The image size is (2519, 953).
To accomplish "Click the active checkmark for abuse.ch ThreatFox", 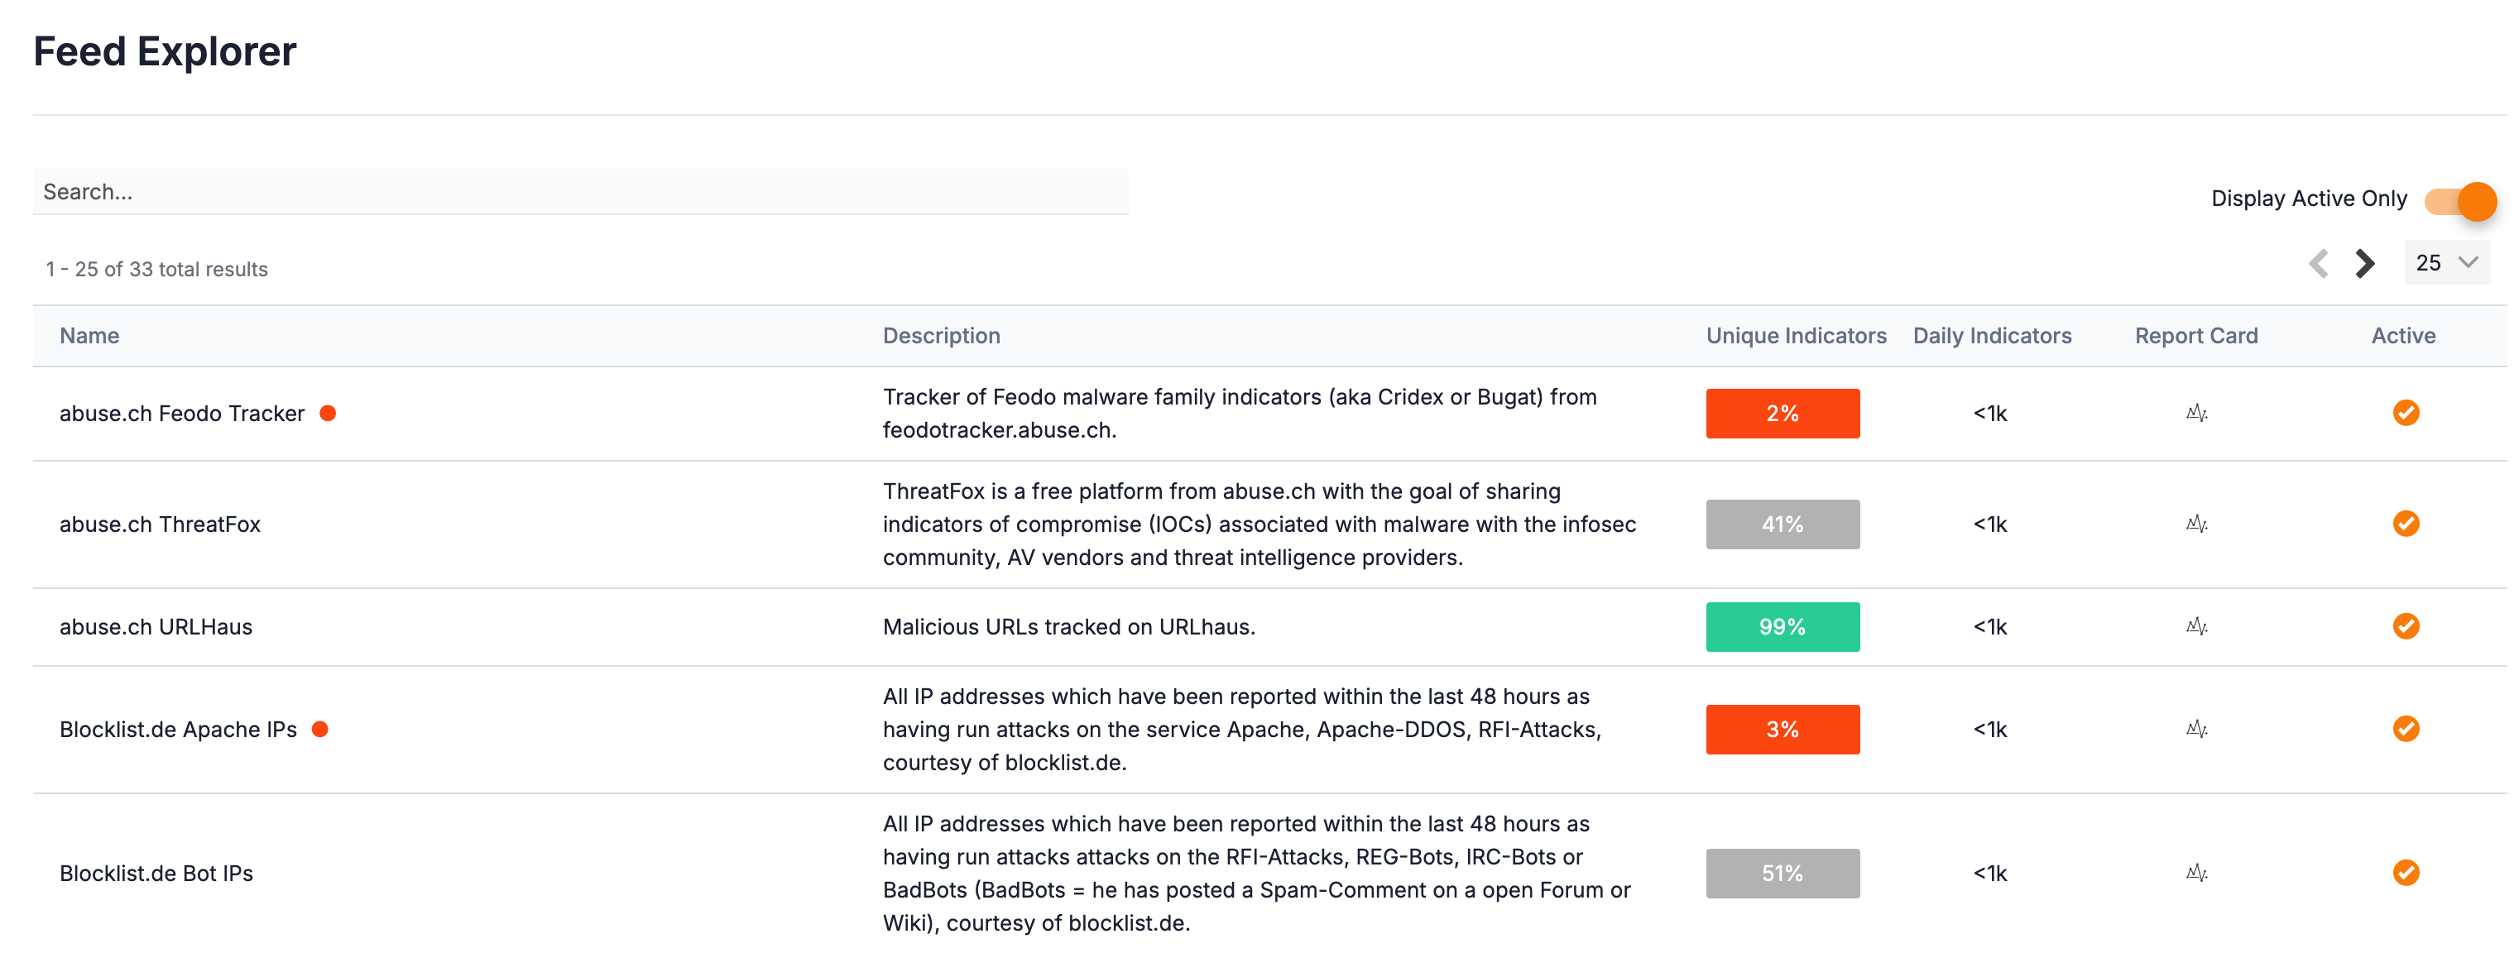I will 2406,524.
